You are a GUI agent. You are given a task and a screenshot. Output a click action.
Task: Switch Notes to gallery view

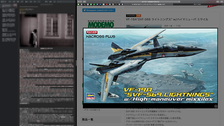[x=5, y=2]
